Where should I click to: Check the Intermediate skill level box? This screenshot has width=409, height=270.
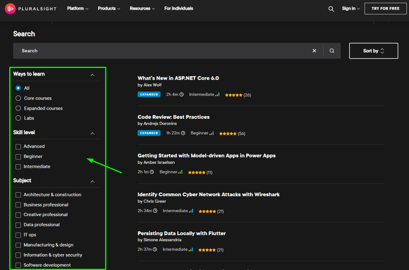pos(18,167)
